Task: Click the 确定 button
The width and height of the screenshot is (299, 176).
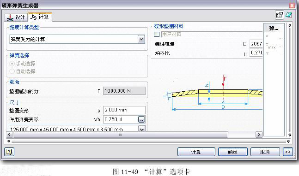Action: 232,152
